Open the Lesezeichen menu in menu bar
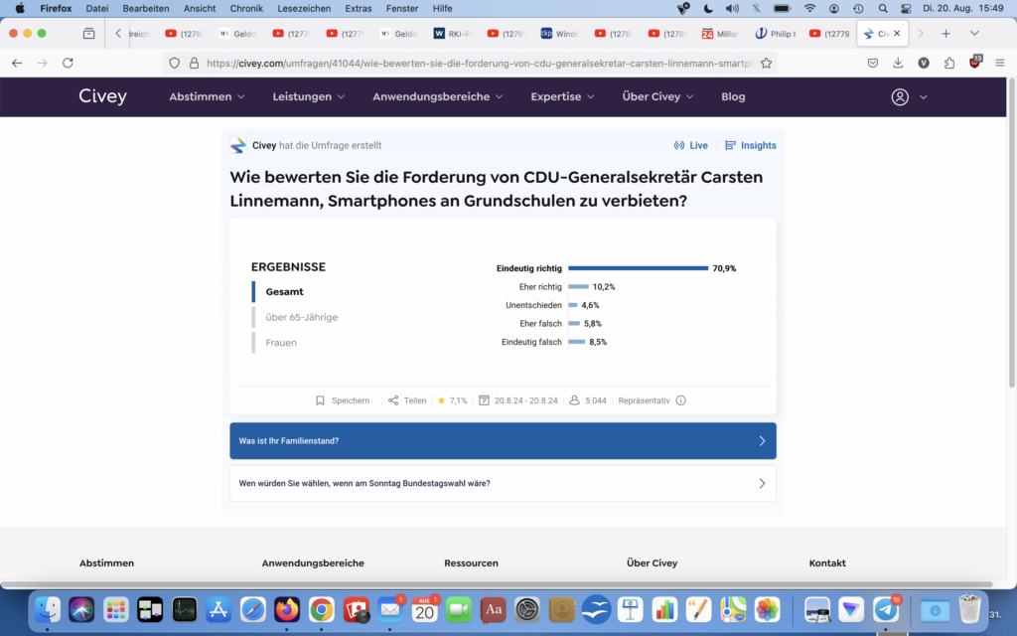This screenshot has width=1017, height=636. click(x=306, y=8)
